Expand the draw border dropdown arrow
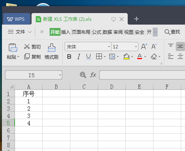The width and height of the screenshot is (185, 151). 118,56
